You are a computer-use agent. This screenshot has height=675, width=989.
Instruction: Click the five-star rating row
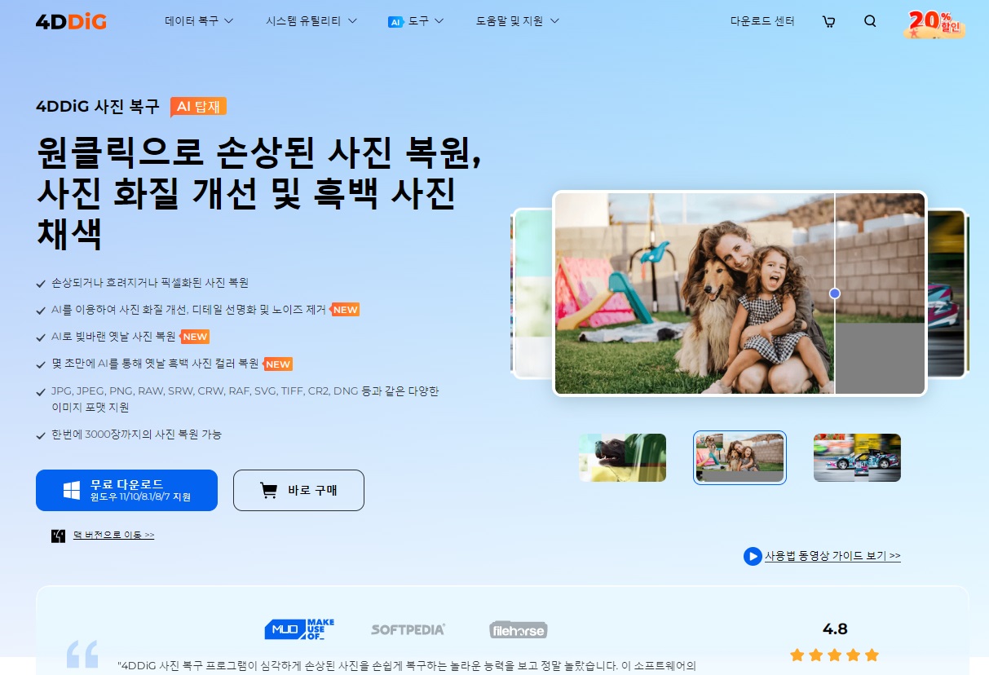coord(835,655)
